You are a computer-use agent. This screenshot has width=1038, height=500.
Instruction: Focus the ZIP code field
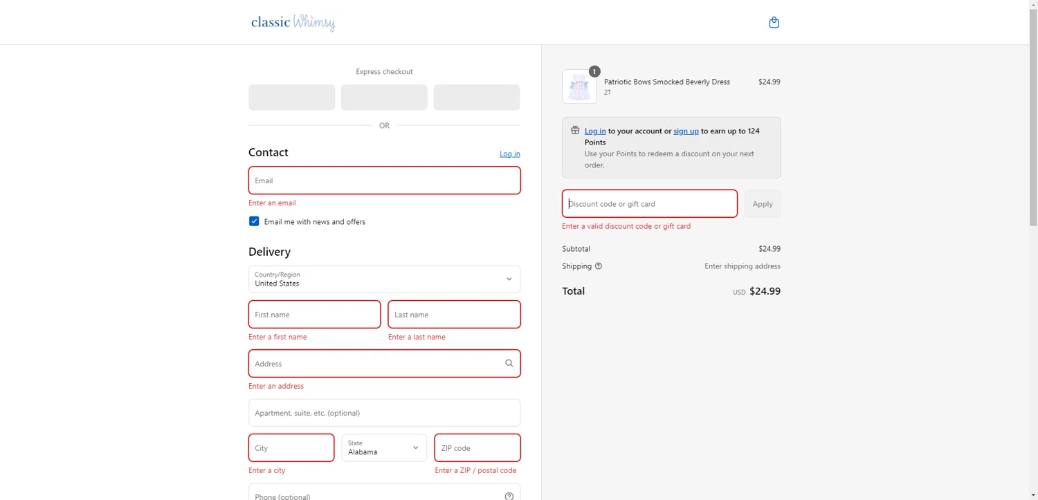point(477,447)
